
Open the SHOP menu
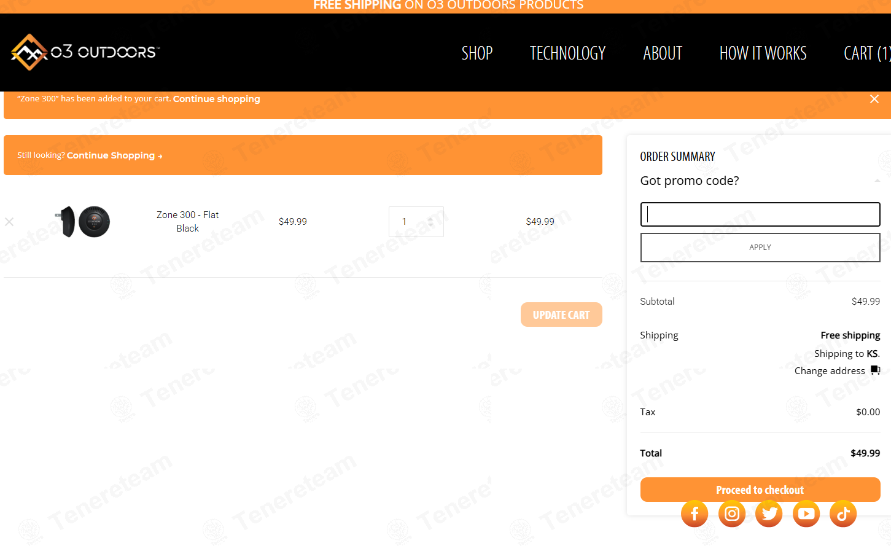point(477,53)
